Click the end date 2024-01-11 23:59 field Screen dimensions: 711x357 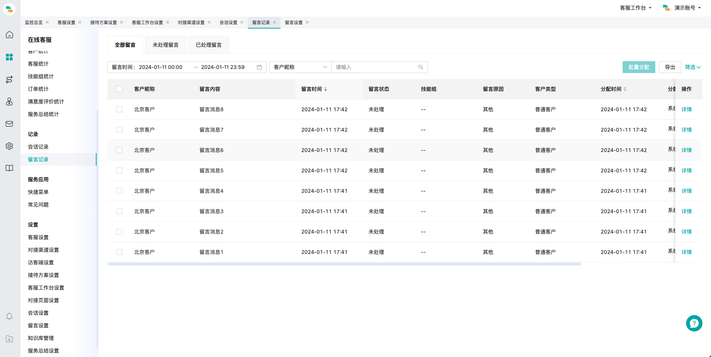(223, 67)
